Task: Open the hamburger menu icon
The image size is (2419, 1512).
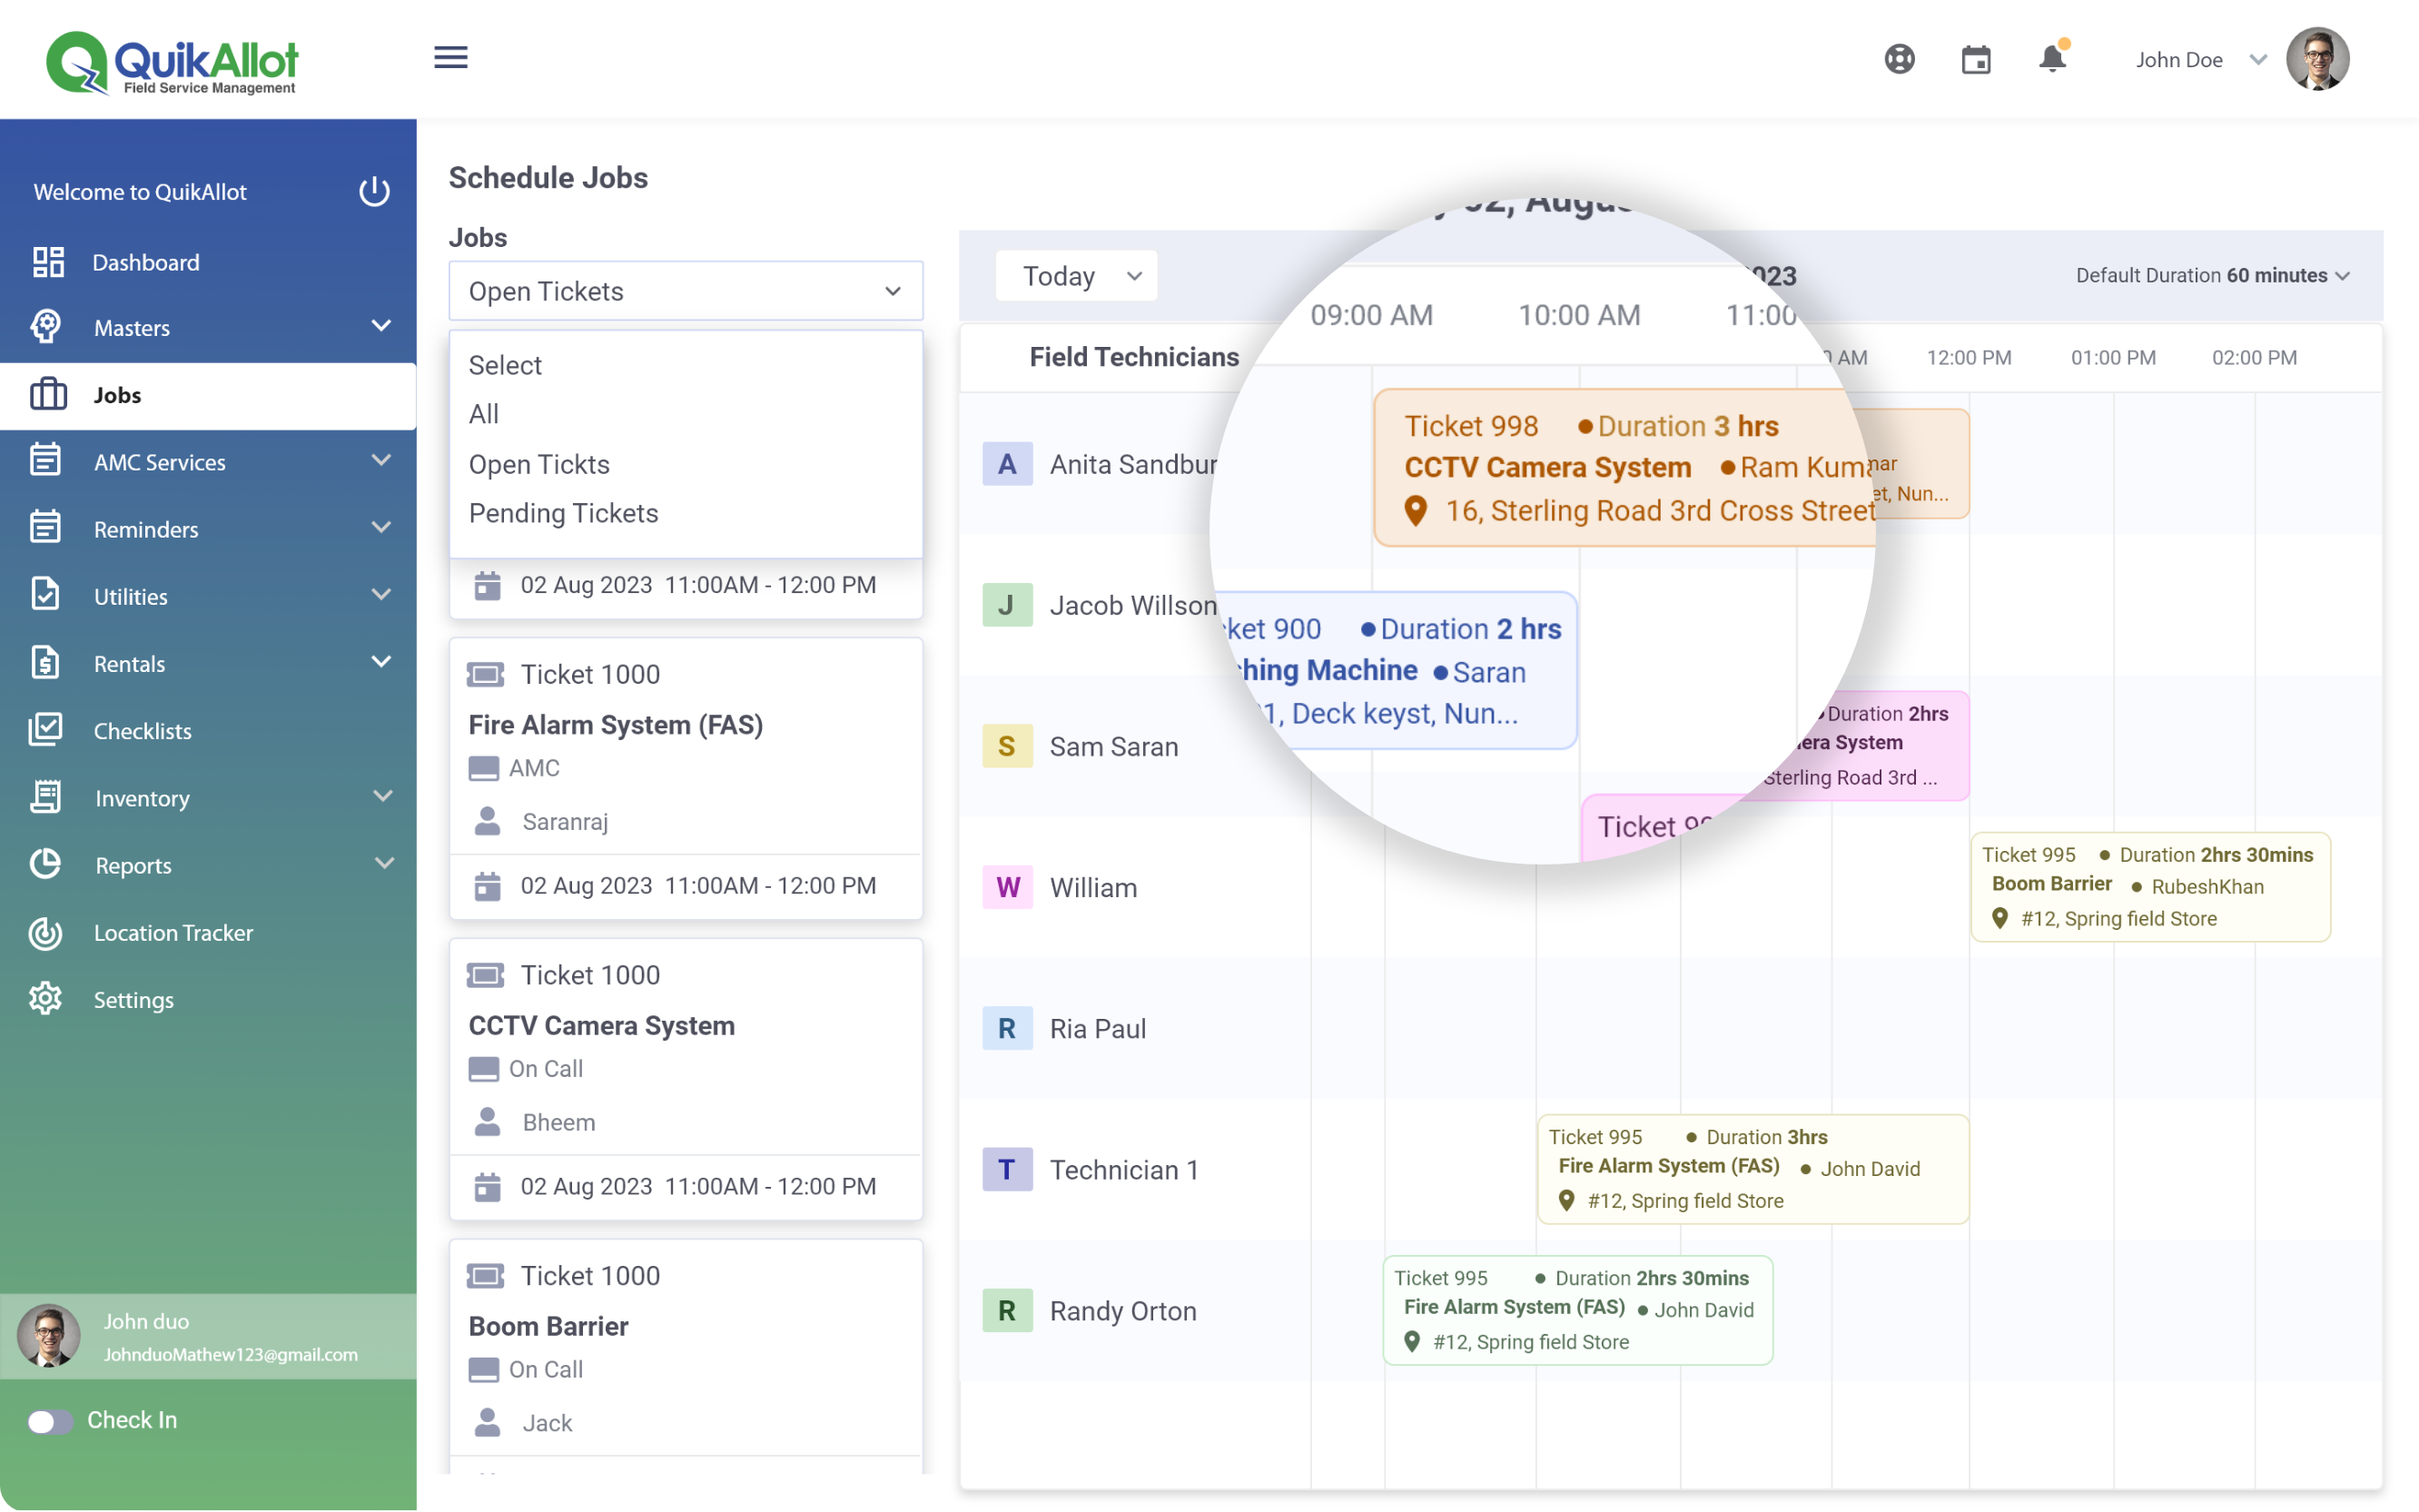Action: [450, 58]
